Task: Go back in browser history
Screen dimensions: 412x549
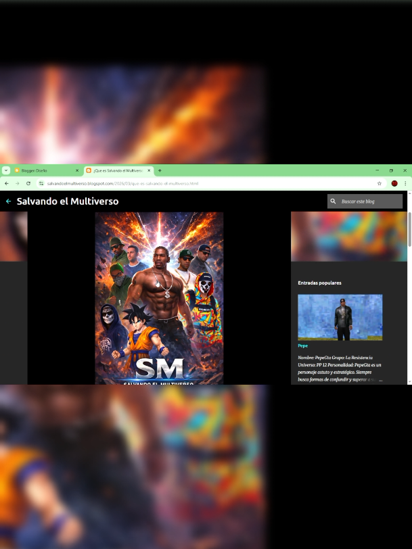Action: (x=7, y=183)
